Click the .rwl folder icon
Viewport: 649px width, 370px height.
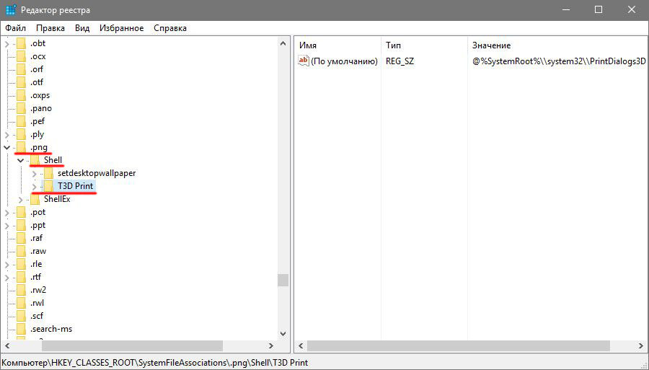21,303
